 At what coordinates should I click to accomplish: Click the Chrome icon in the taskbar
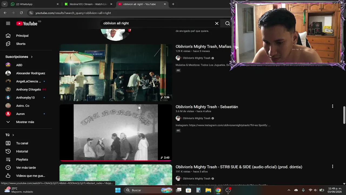click(218, 190)
